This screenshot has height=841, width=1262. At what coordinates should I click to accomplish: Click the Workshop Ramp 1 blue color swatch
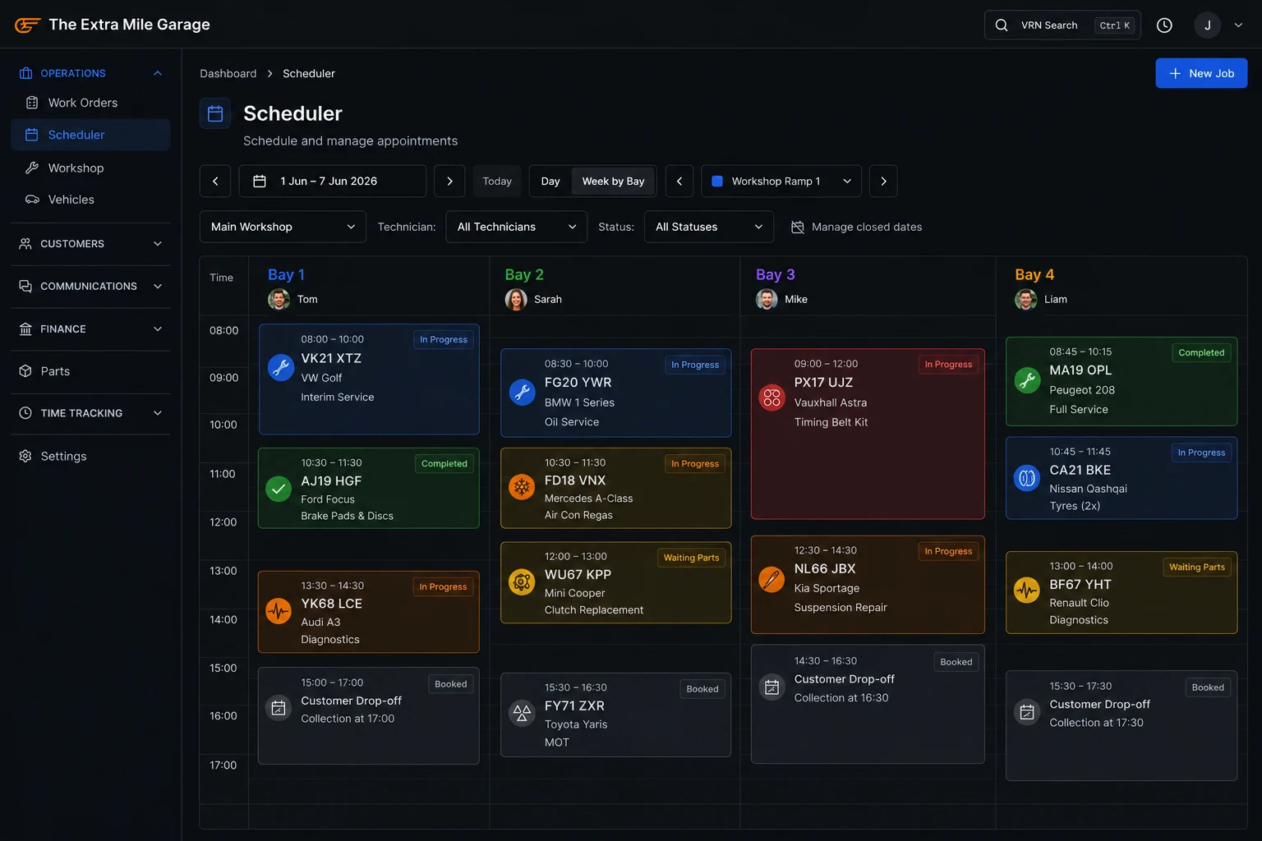click(717, 182)
